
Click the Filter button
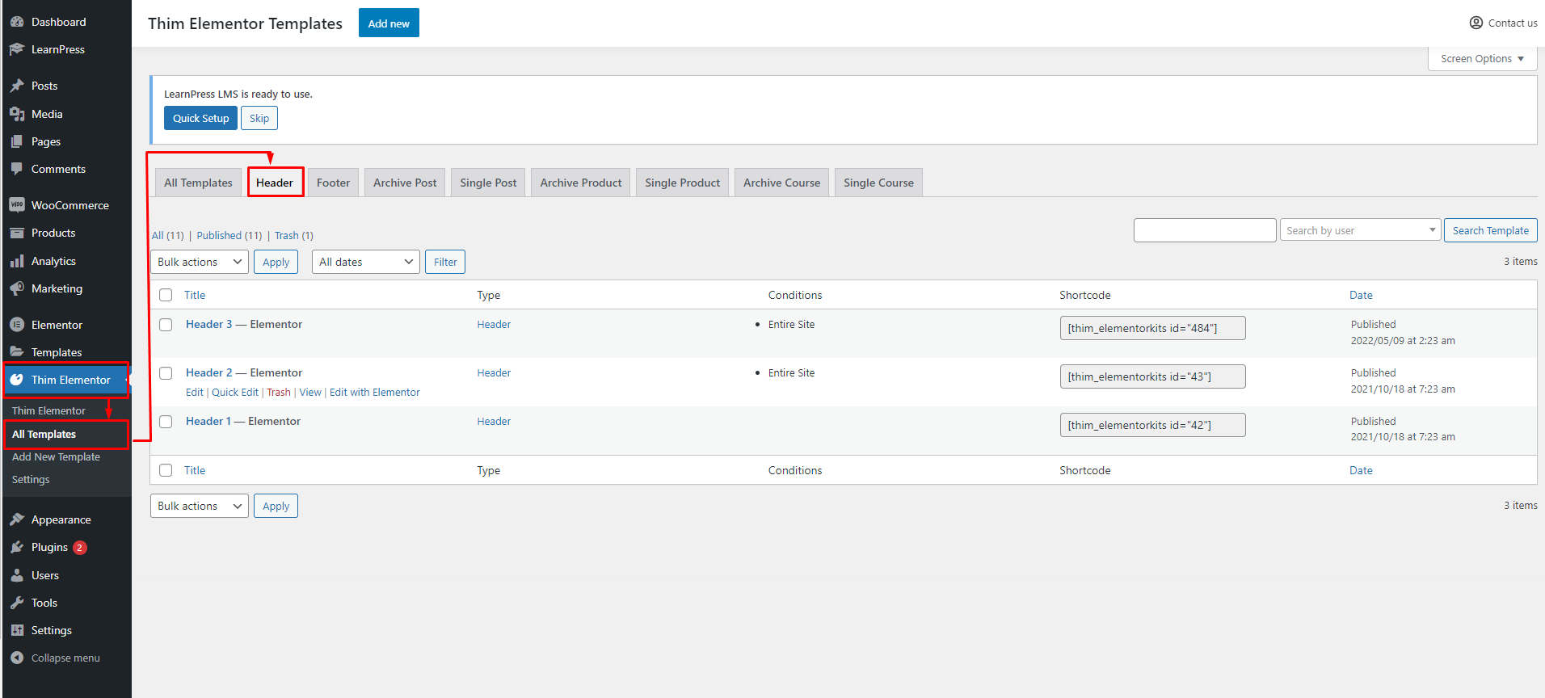click(445, 262)
